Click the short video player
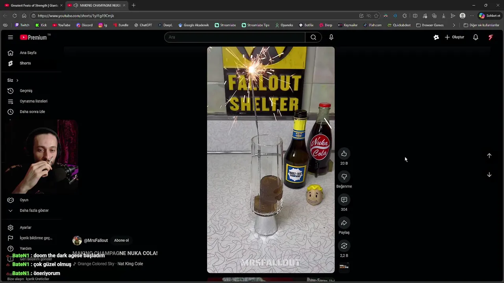504x283 pixels. [x=271, y=160]
